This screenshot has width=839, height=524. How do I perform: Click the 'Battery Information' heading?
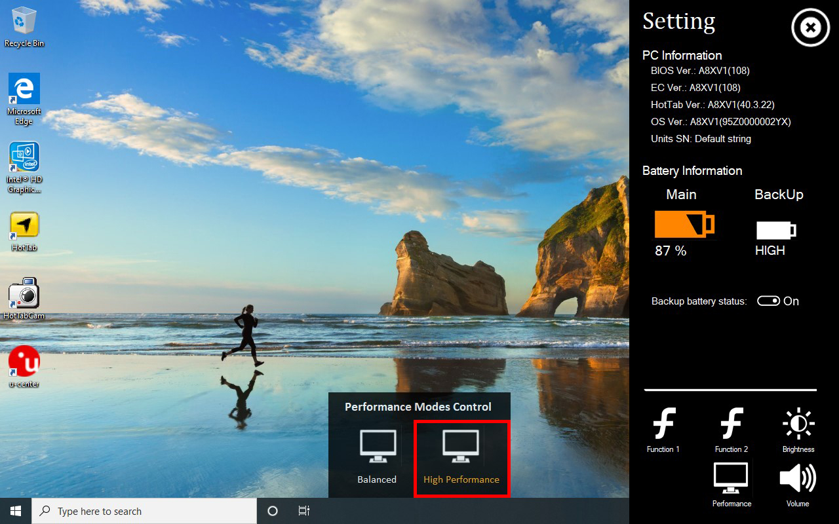[692, 171]
